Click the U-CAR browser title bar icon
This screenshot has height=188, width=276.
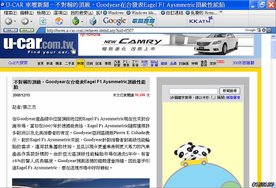click(3, 4)
